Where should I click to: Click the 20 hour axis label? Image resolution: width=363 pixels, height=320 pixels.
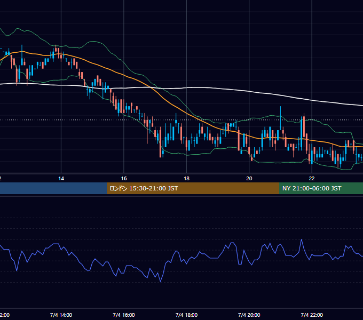(x=249, y=179)
